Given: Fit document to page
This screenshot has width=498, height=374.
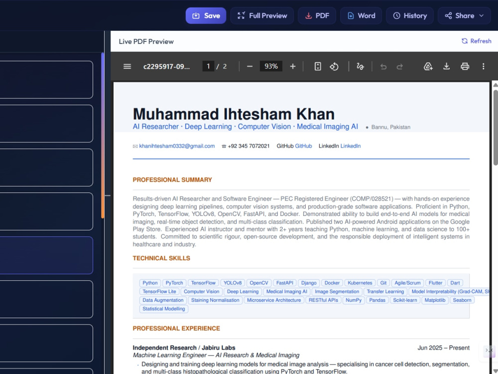Looking at the screenshot, I should [318, 66].
